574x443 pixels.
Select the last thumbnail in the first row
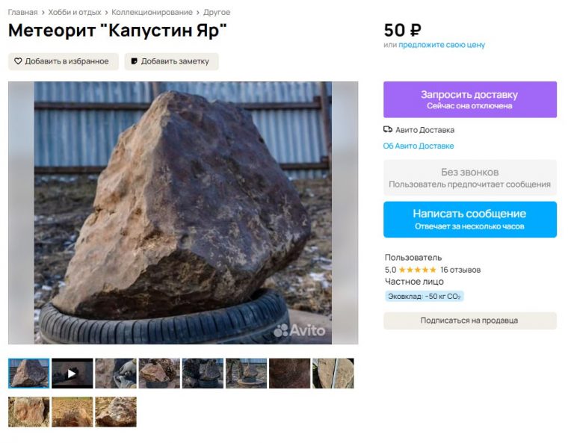[x=333, y=373]
